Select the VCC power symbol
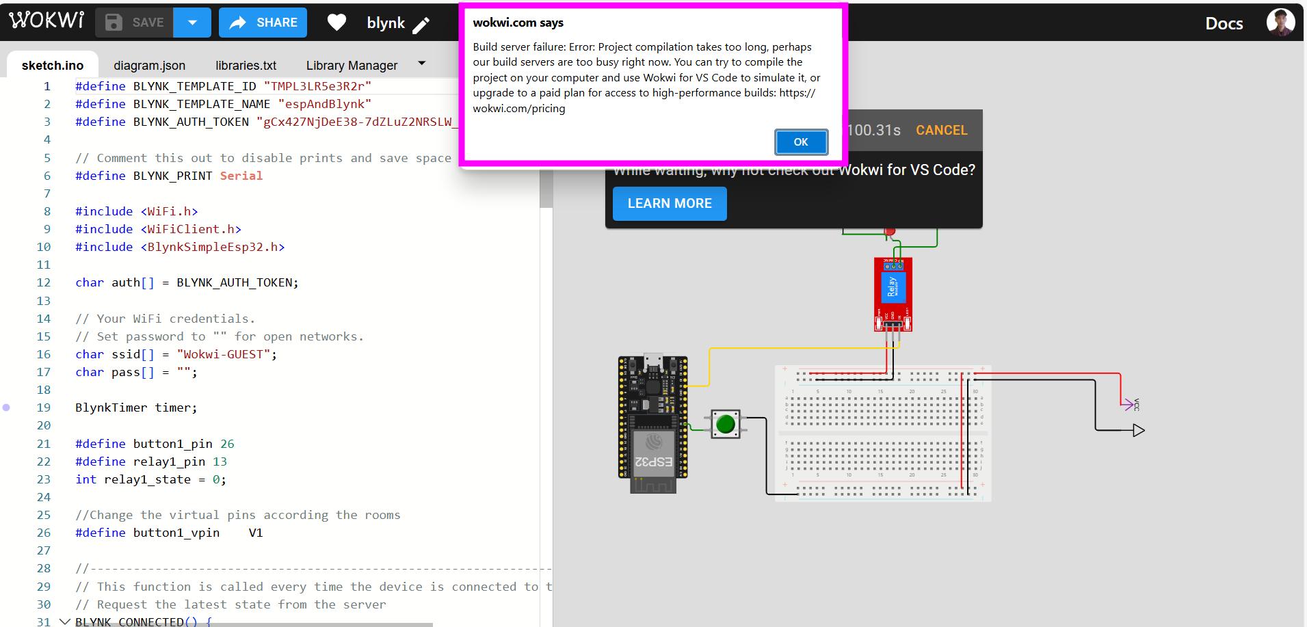The height and width of the screenshot is (627, 1307). click(x=1131, y=405)
